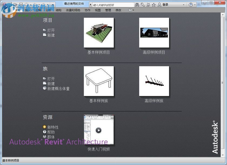Screen dimensions: 227x165
Task: Expand the ribbon dropdown after 修改 tab
Action: tap(131, 10)
